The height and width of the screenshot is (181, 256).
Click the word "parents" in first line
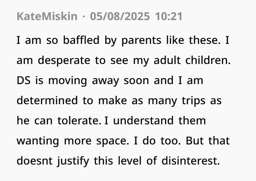pyautogui.click(x=142, y=41)
